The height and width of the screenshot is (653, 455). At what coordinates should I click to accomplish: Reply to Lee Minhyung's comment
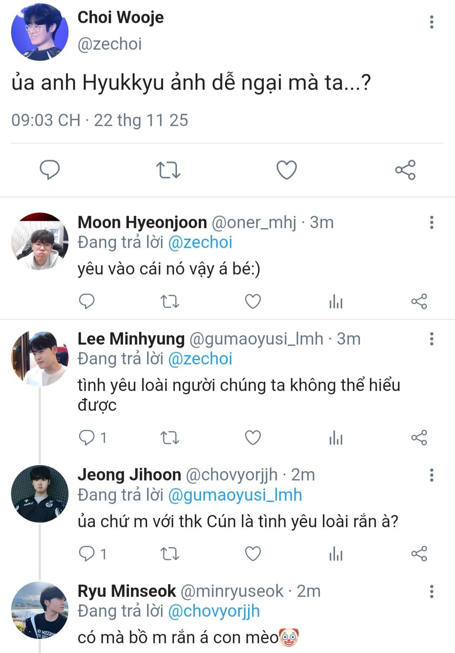87,437
